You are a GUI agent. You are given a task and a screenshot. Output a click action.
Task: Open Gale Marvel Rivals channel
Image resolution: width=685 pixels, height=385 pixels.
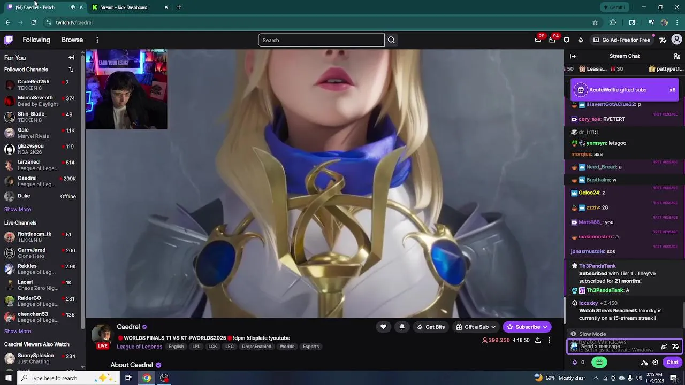click(41, 133)
